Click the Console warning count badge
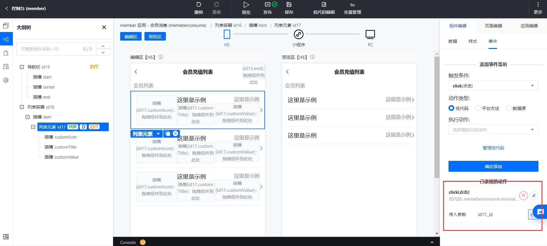The image size is (547, 246). pyautogui.click(x=143, y=242)
